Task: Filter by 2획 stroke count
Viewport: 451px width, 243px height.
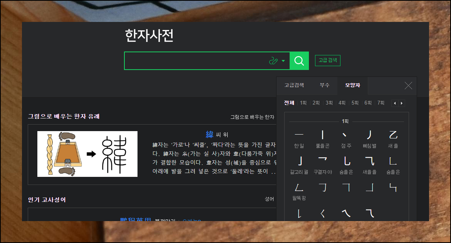Action: [316, 103]
